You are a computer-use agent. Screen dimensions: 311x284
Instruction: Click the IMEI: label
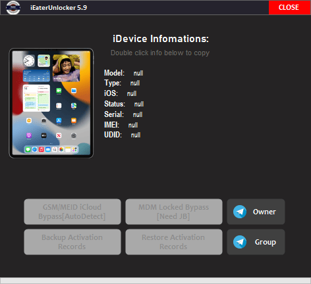pos(111,125)
